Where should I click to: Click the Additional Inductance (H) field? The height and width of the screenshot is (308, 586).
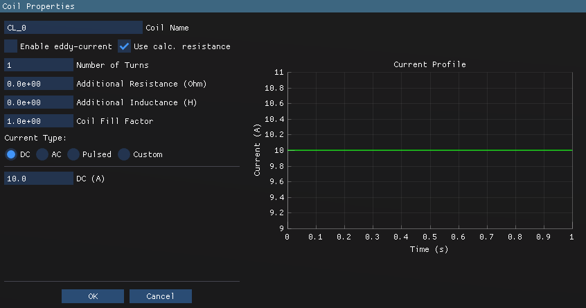[39, 102]
